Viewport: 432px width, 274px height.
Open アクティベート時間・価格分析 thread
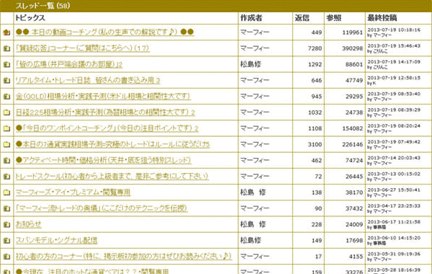tap(103, 160)
